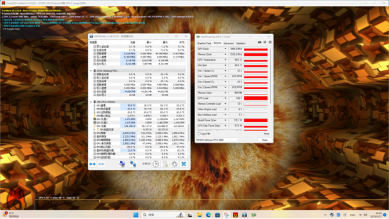Click HWiNFO expand-columns double arrow icon

tap(92, 164)
